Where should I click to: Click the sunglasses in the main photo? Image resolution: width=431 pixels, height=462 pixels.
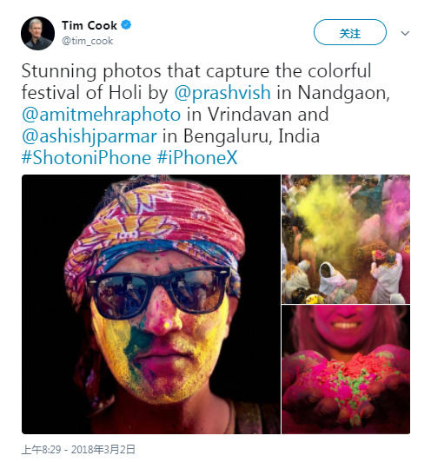click(158, 292)
